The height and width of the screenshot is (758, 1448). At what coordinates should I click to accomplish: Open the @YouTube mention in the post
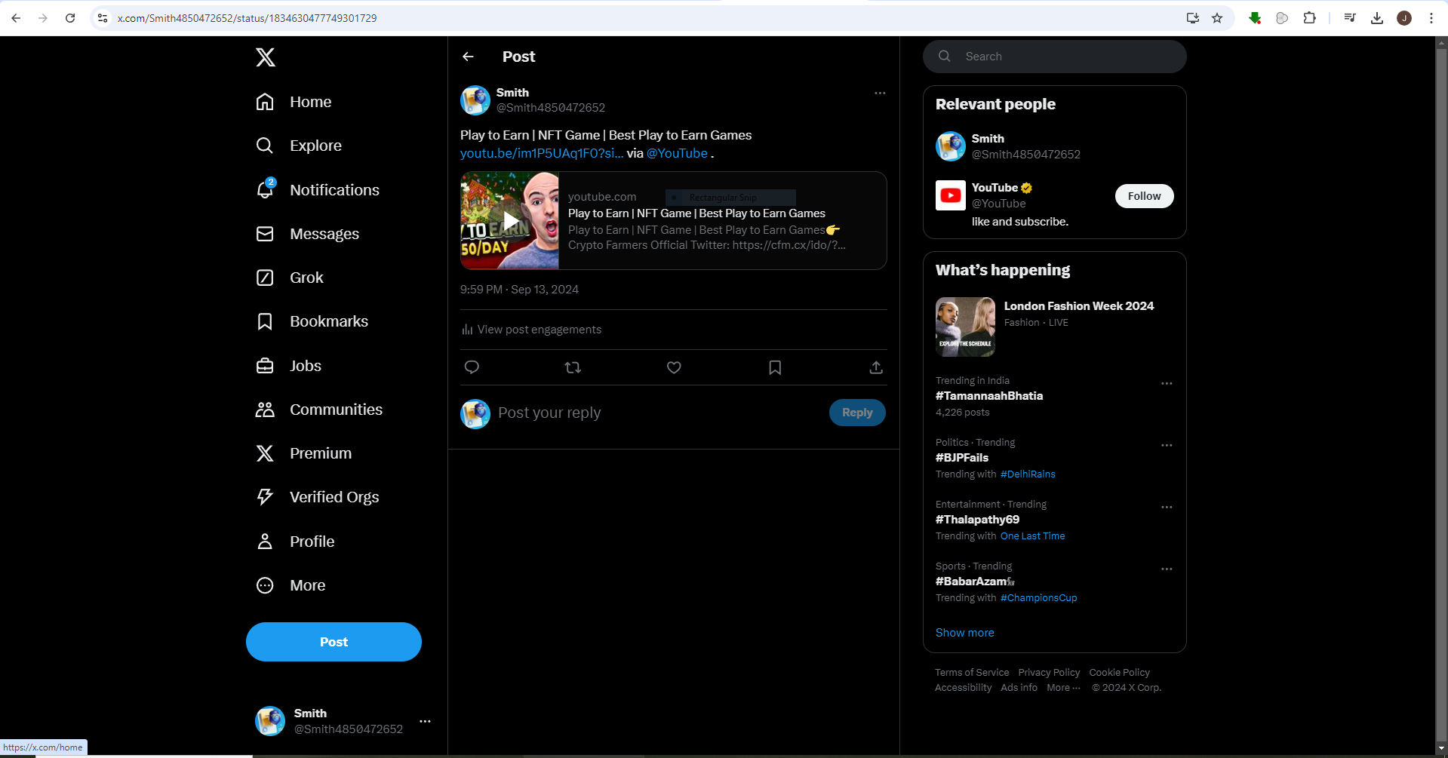(677, 153)
